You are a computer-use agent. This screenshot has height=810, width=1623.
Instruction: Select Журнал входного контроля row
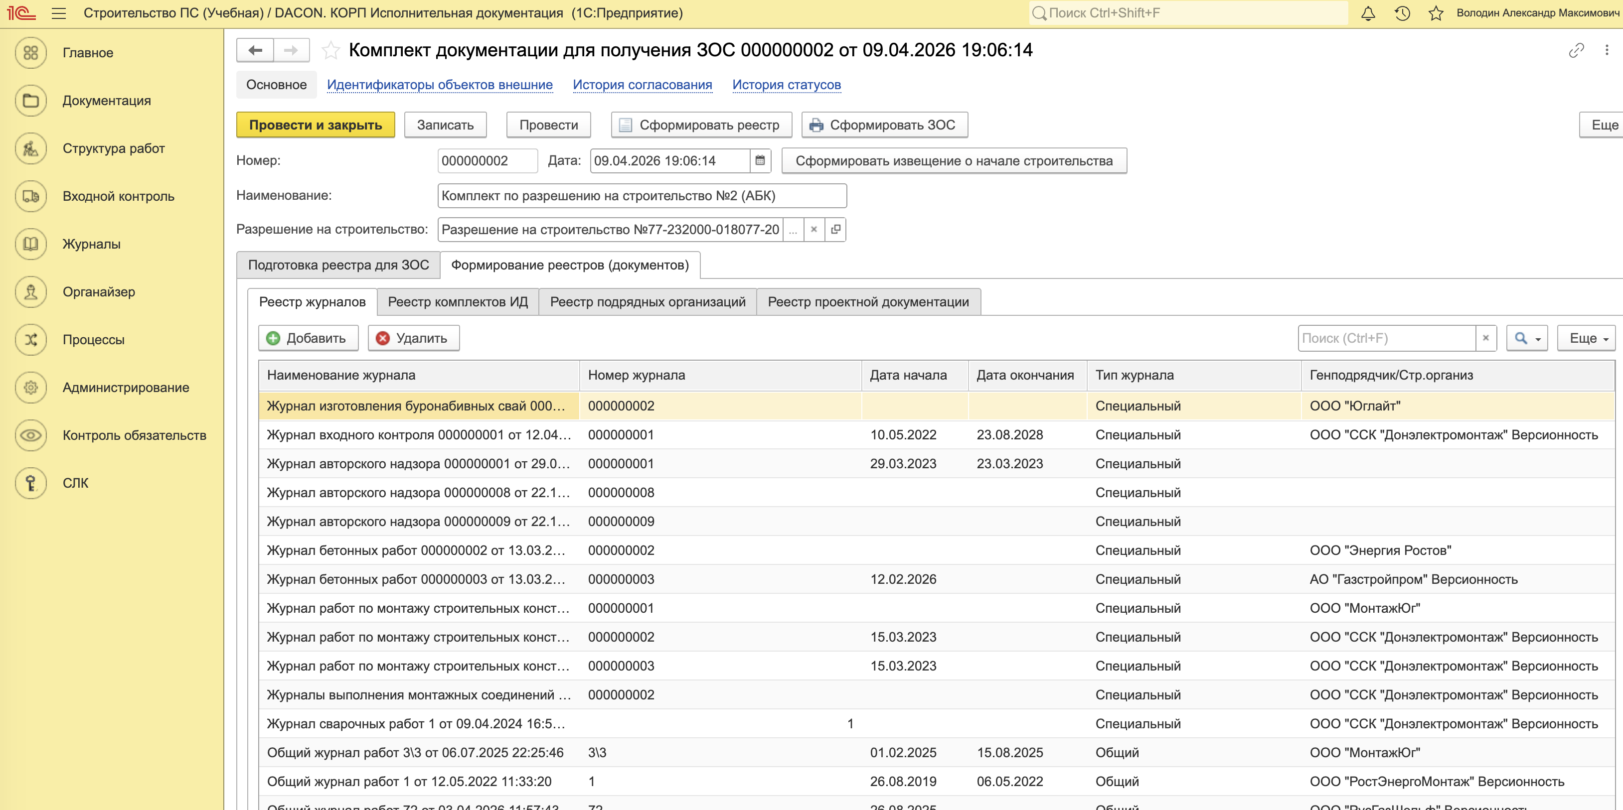coord(418,435)
